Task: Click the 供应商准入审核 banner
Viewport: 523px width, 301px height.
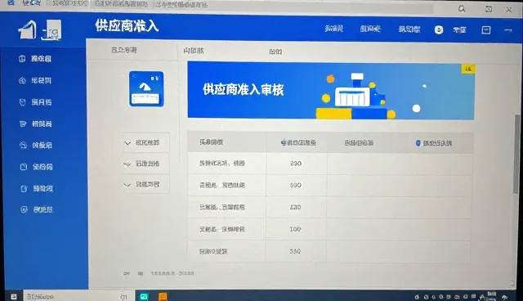Action: (331, 90)
